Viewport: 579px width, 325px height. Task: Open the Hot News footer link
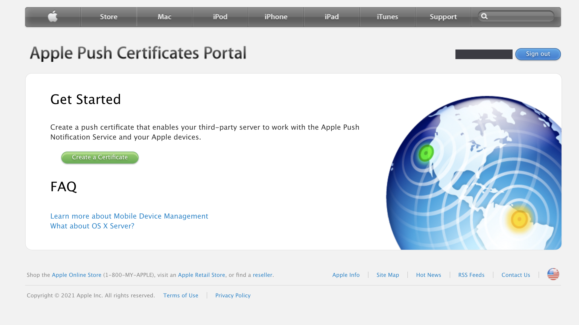point(429,275)
